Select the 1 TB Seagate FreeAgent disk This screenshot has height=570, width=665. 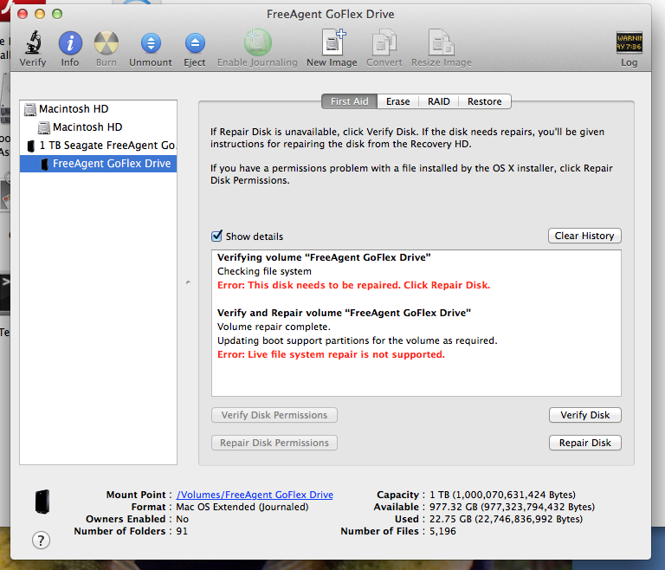click(98, 146)
